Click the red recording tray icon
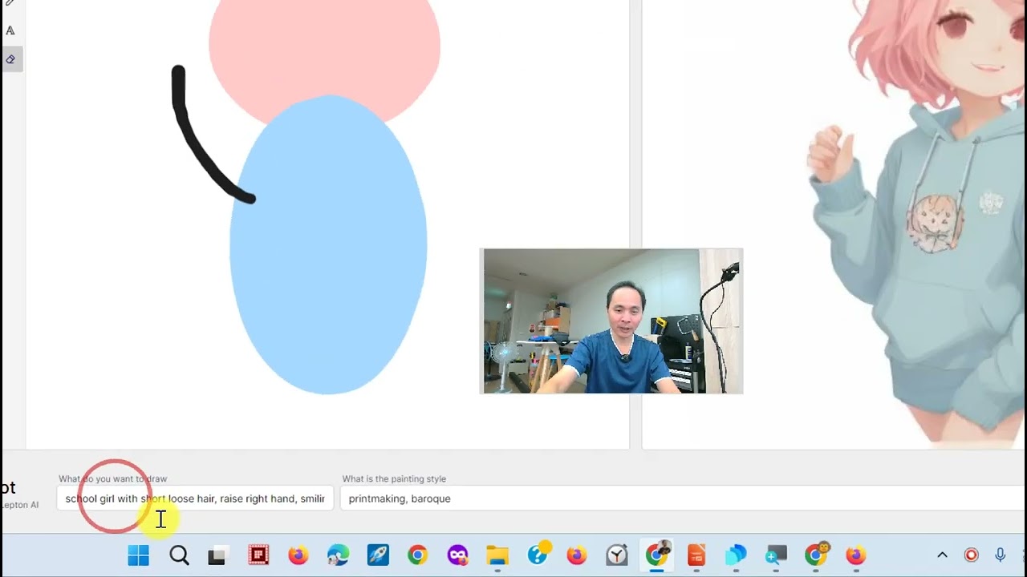 972,555
